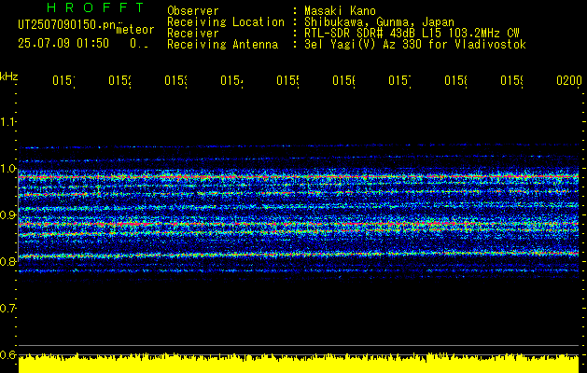Click the kHz axis unit label

pos(9,76)
